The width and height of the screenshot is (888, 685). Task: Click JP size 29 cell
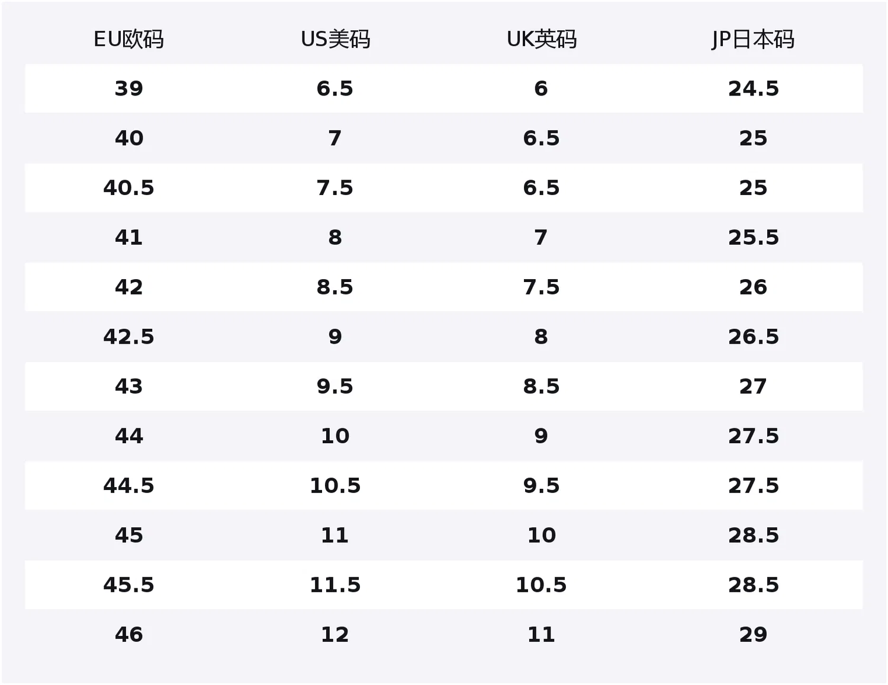(753, 635)
